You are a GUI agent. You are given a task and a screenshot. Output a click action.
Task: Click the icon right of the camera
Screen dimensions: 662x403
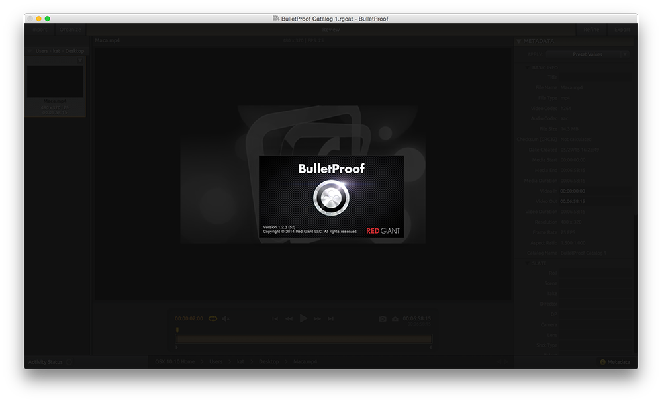pos(395,318)
